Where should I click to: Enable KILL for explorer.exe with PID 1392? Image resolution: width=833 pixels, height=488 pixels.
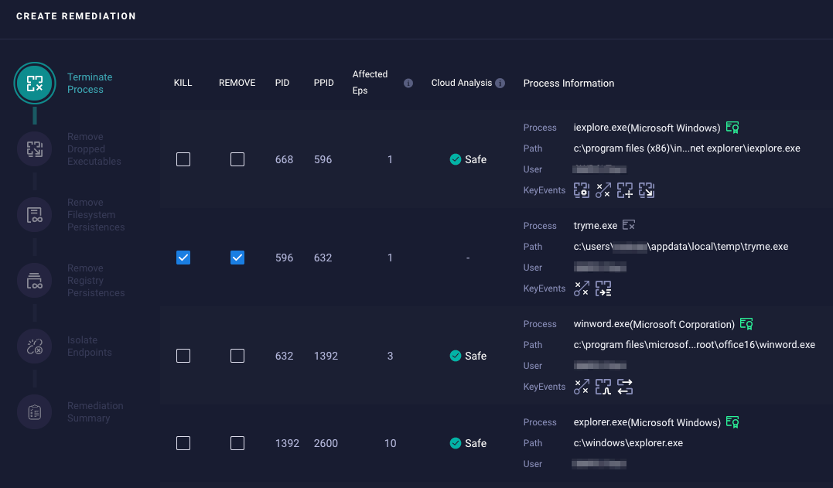[x=183, y=443]
